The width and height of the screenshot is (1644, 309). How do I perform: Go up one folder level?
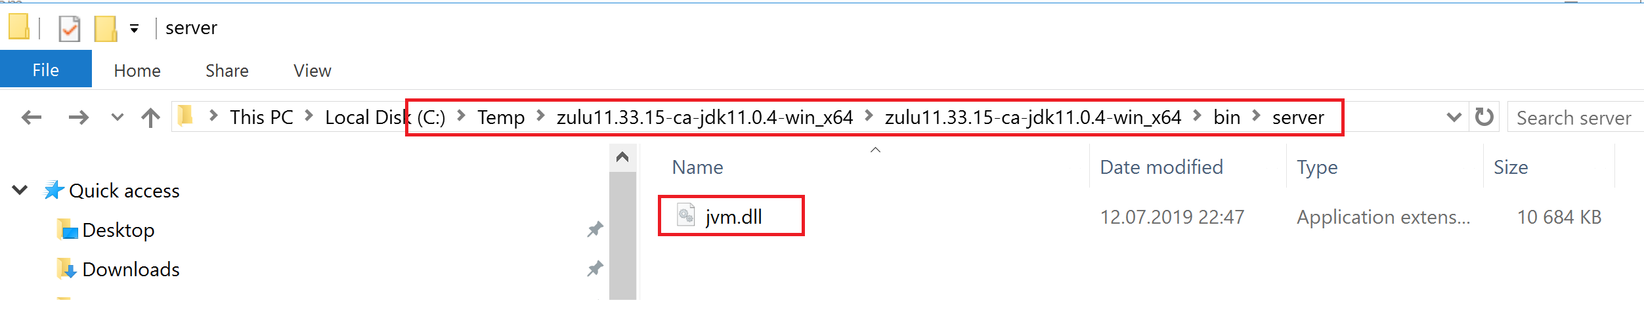tap(150, 118)
